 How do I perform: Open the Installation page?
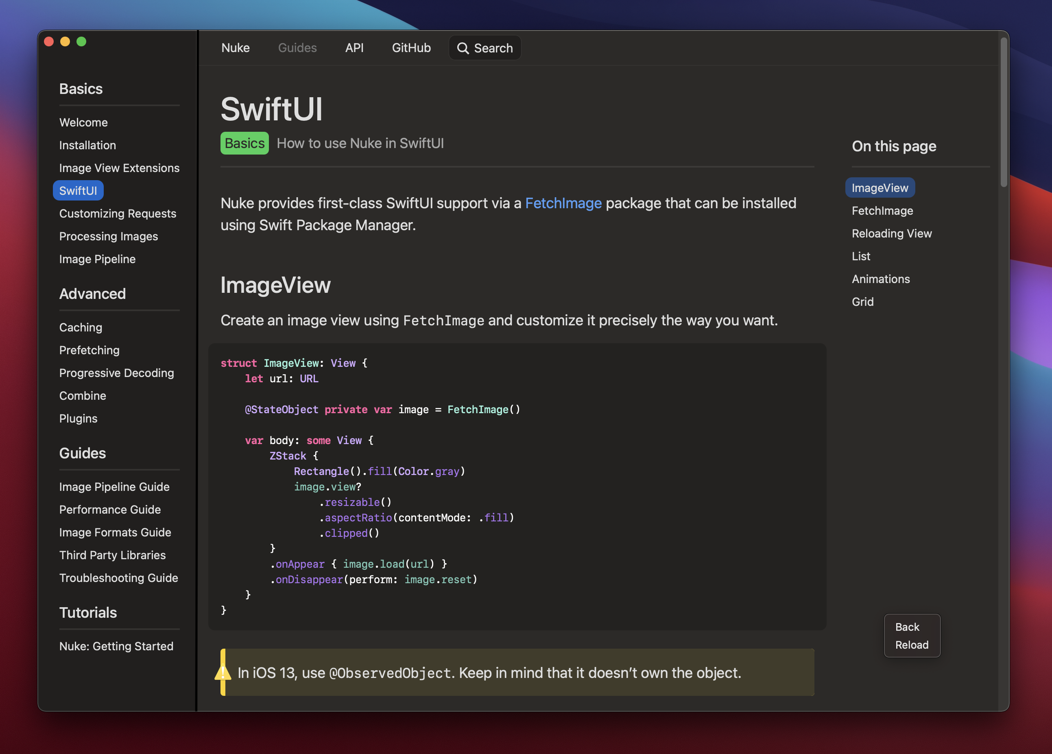point(88,145)
